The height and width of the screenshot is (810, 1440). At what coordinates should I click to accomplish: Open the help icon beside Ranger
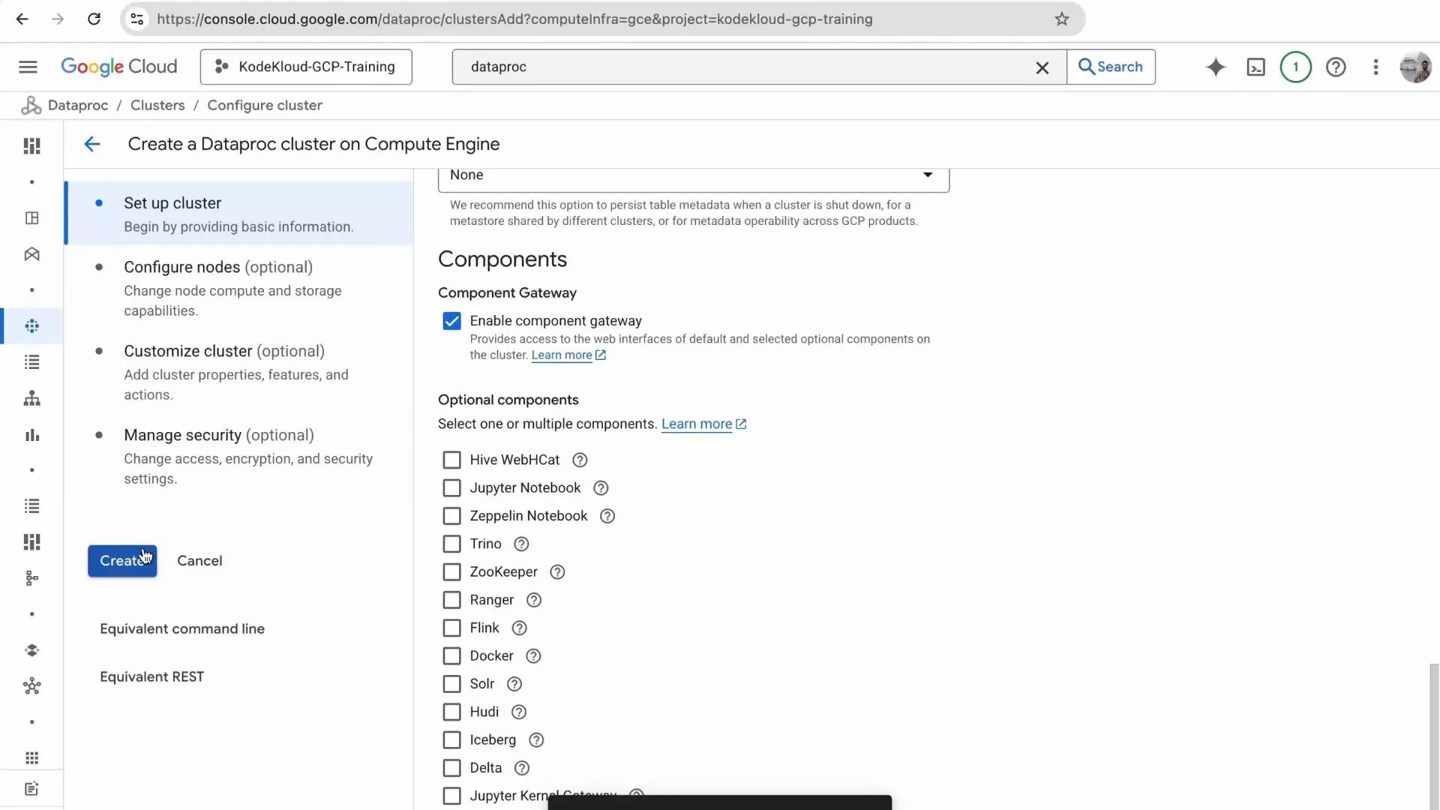(534, 600)
